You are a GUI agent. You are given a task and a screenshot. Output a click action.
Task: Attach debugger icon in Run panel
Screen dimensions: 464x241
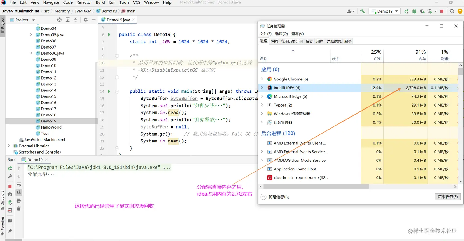click(10, 202)
